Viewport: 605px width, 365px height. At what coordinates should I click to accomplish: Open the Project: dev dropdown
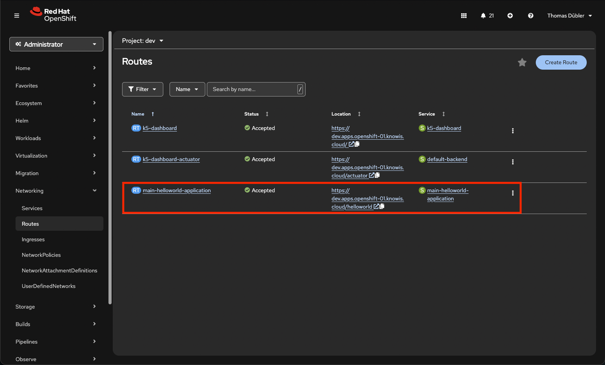(143, 40)
